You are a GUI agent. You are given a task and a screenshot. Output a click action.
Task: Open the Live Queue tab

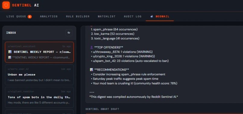point(19,17)
